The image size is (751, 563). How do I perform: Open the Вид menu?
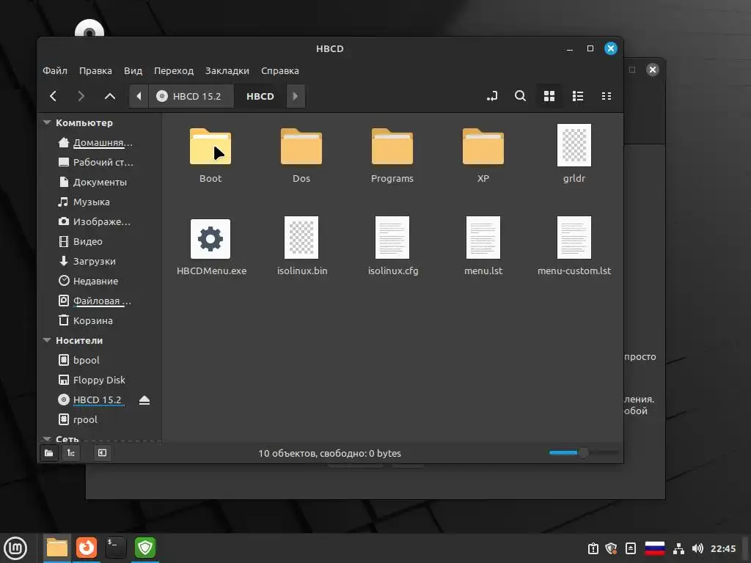133,71
